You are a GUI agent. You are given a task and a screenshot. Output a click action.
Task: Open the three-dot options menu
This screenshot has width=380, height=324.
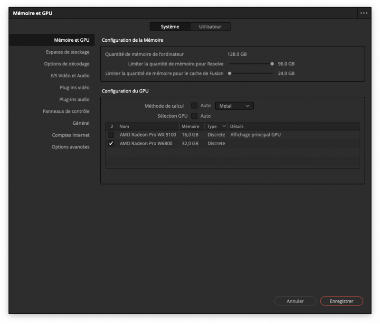tap(364, 13)
